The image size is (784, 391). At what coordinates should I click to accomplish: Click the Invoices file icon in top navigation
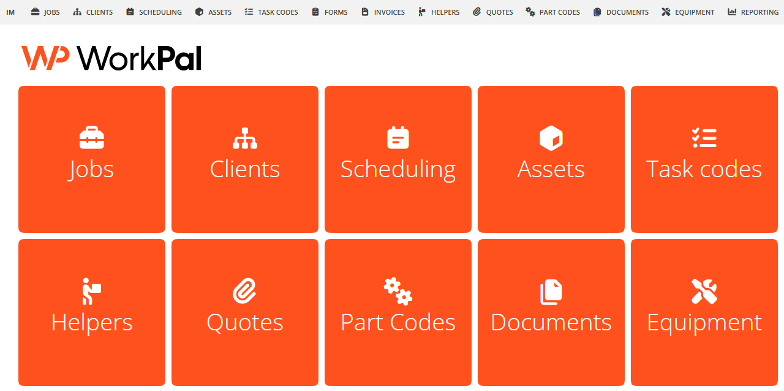[365, 12]
